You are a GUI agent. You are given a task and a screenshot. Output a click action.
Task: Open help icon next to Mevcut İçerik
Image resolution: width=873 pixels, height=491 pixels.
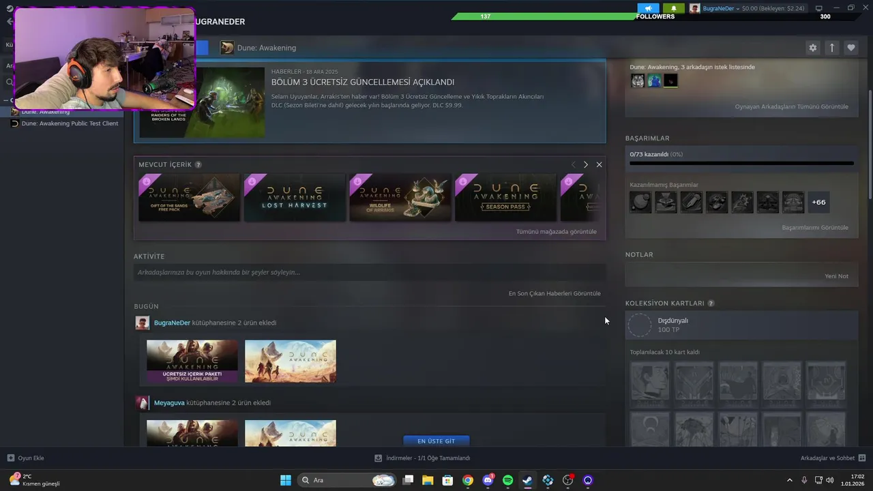tap(198, 164)
